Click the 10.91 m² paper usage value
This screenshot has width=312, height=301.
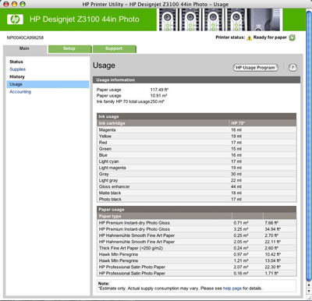(x=158, y=96)
